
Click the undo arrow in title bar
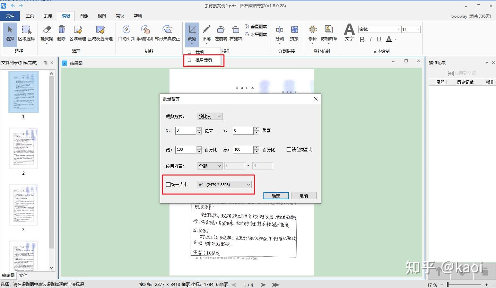13,6
